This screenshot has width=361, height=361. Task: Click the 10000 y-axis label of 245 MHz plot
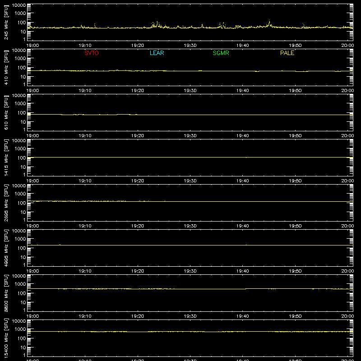(x=19, y=5)
